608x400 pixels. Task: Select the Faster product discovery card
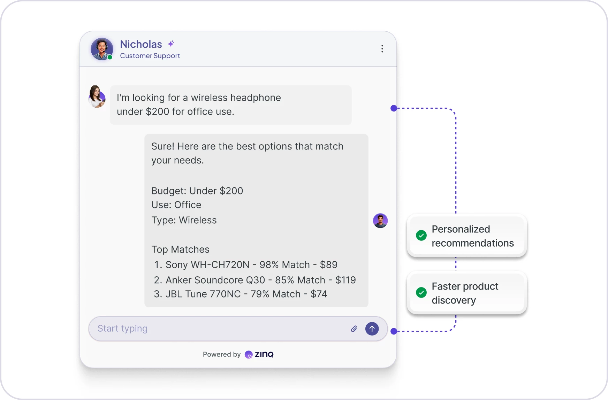467,293
